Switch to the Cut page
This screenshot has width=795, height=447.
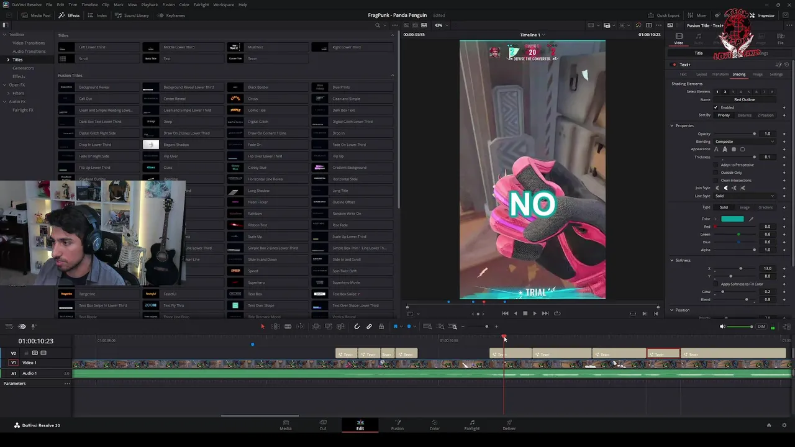tap(323, 425)
